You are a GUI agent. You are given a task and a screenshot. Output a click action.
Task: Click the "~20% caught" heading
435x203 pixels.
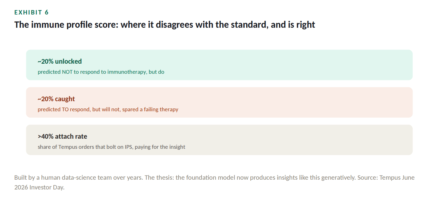56,99
